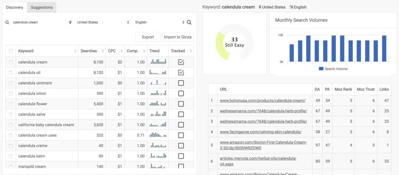Image resolution: width=399 pixels, height=175 pixels.
Task: Click the Export button
Action: coord(148,37)
